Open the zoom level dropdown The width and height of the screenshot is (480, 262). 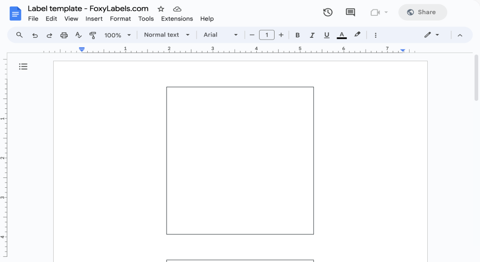(118, 35)
